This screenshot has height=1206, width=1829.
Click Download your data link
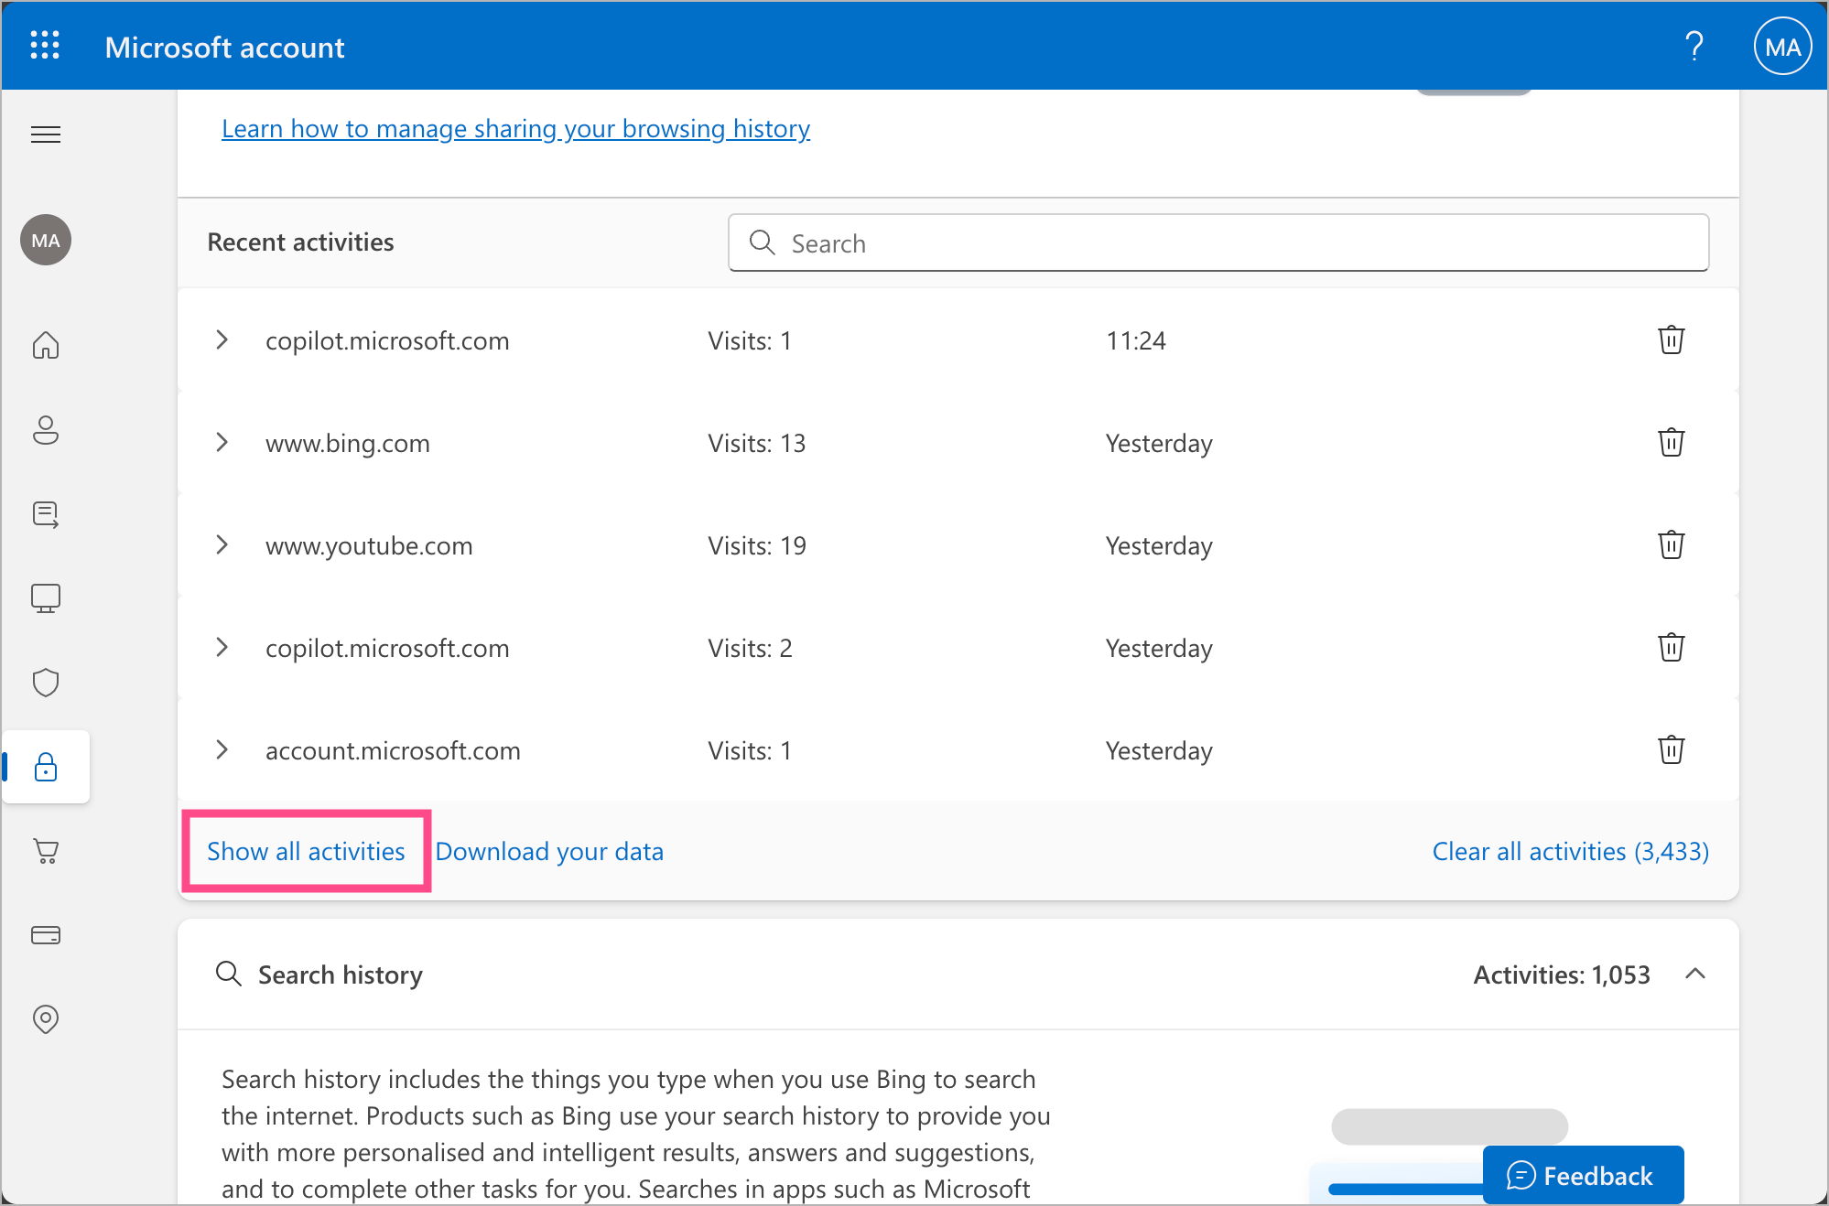point(549,852)
